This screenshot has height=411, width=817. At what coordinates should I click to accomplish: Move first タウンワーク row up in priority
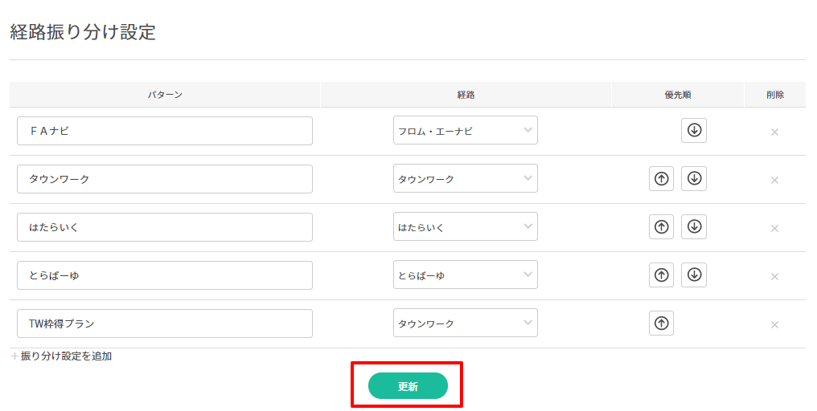click(x=661, y=179)
